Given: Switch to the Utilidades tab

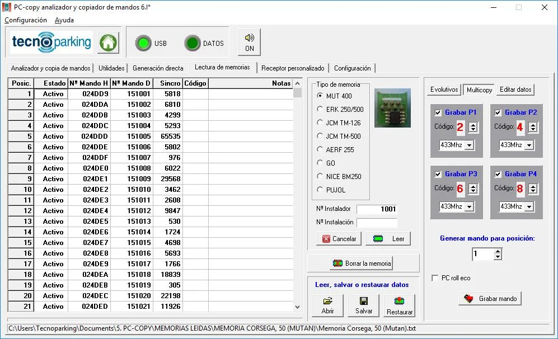Looking at the screenshot, I should pyautogui.click(x=111, y=68).
